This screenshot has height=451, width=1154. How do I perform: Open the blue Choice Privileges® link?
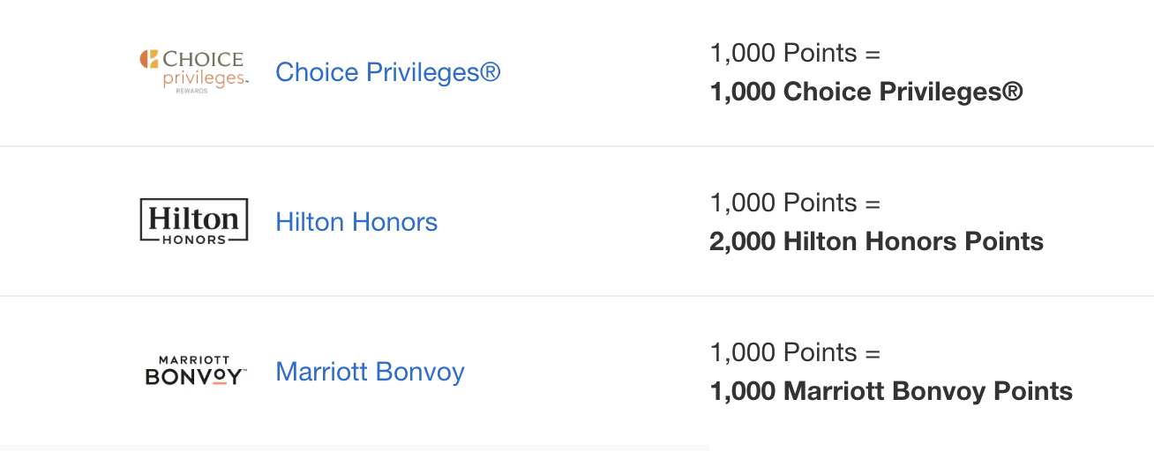tap(387, 72)
